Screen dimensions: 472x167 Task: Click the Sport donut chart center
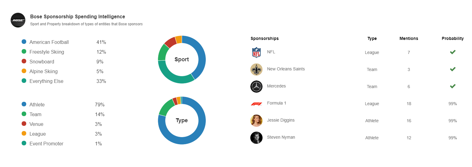pyautogui.click(x=182, y=59)
